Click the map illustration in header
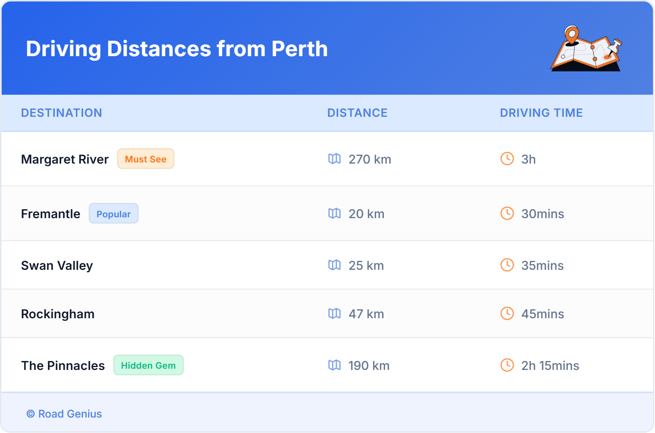Screen dimensions: 655x433 pyautogui.click(x=586, y=49)
